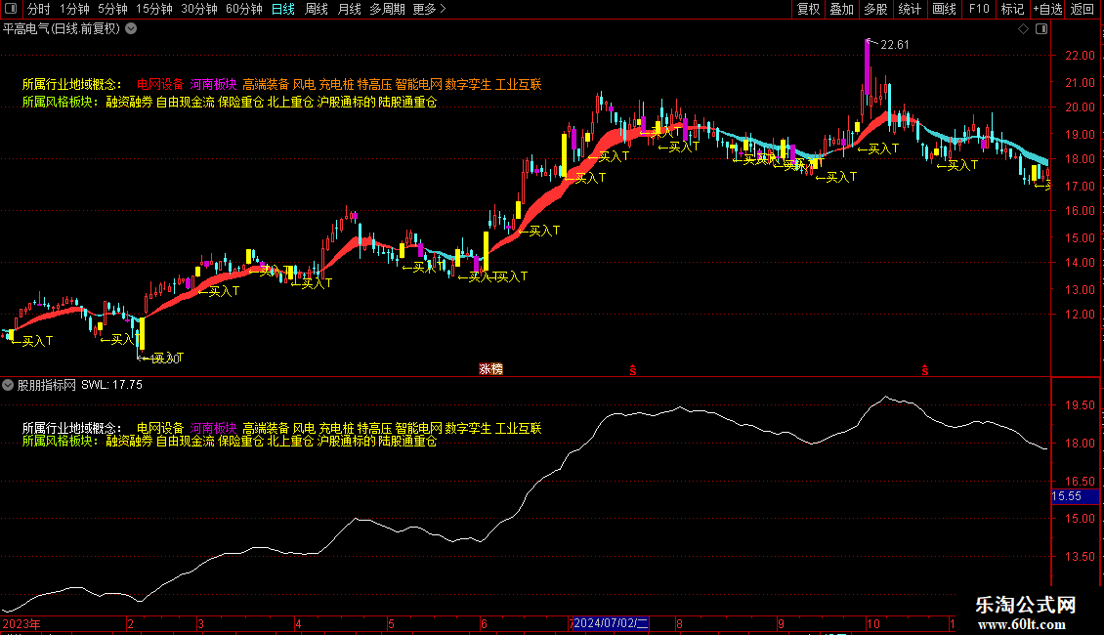Expand 更多 period options
This screenshot has width=1104, height=635.
429,9
